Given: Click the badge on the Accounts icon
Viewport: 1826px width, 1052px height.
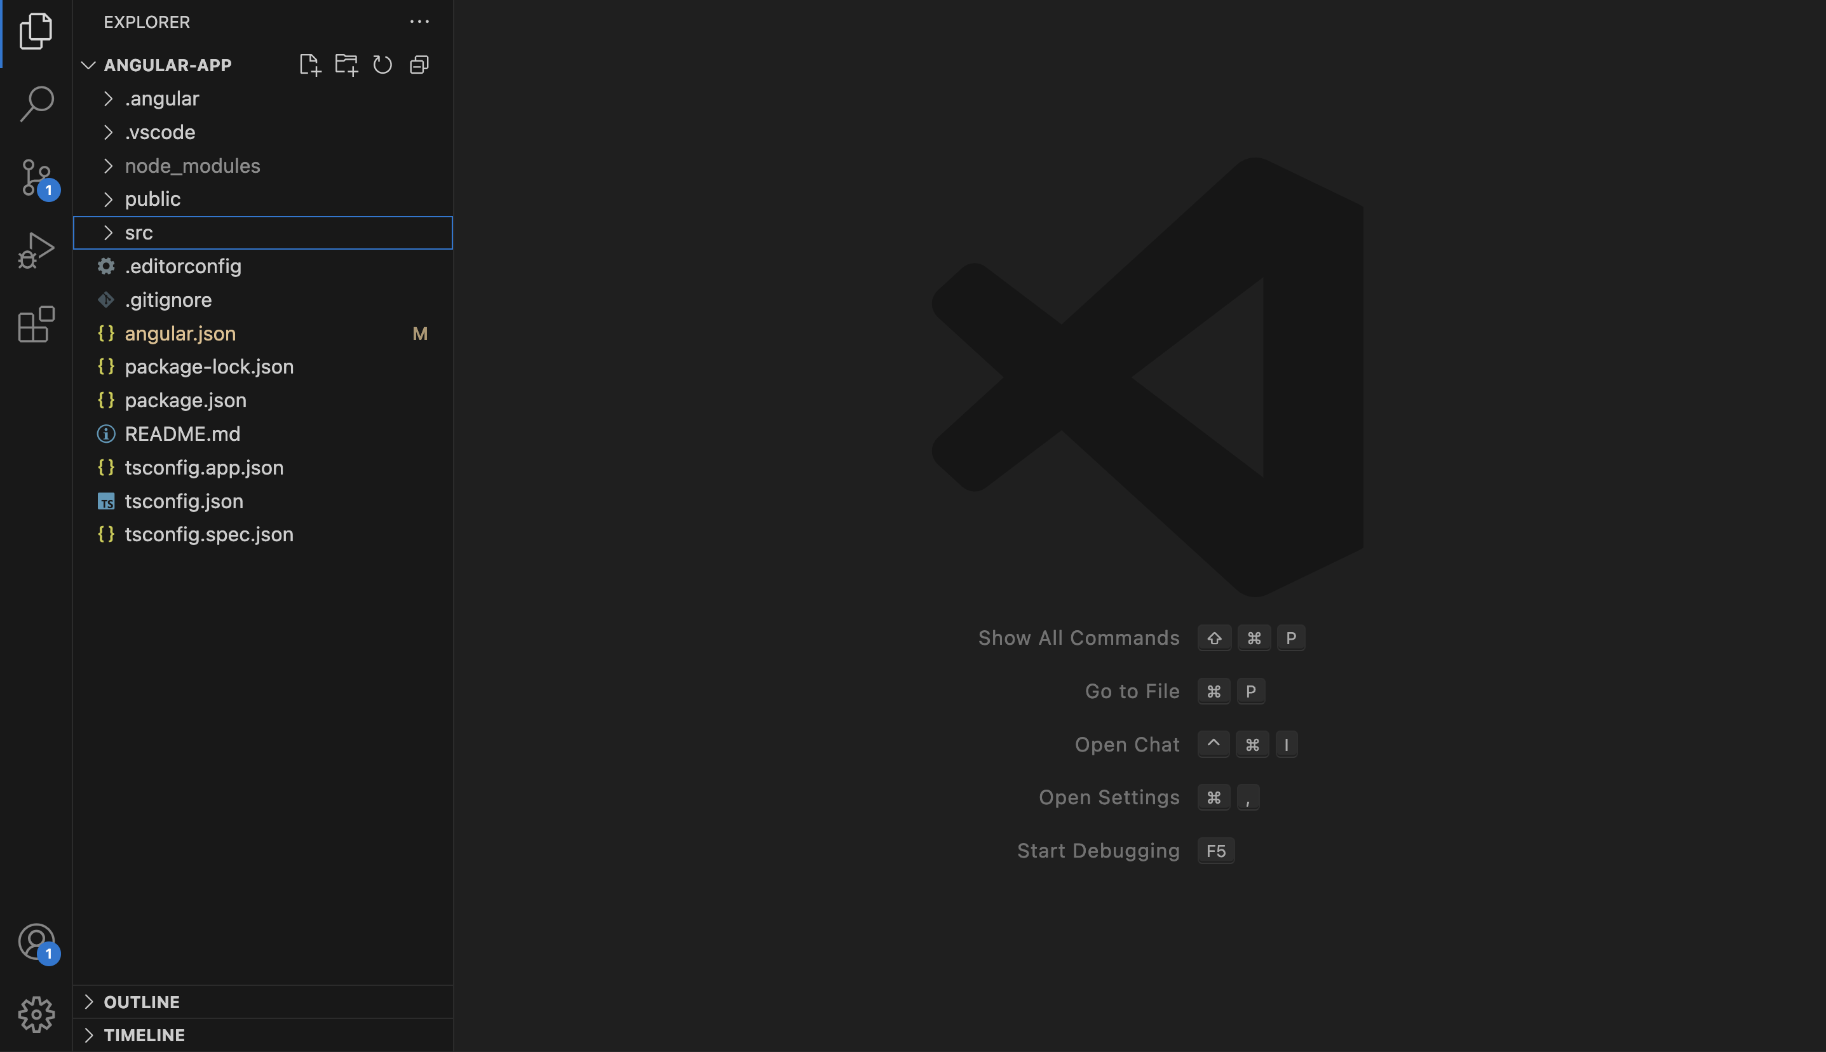Looking at the screenshot, I should 48,954.
